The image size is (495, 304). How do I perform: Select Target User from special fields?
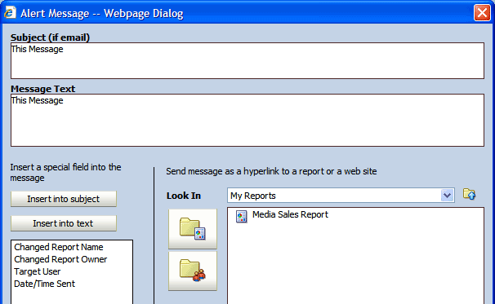[38, 271]
